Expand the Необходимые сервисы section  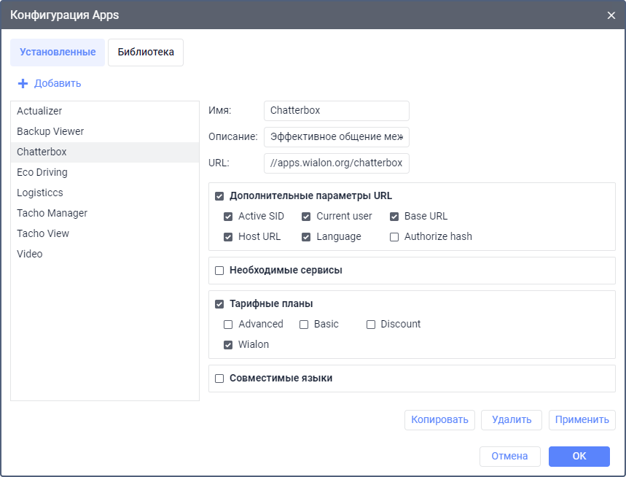point(219,271)
